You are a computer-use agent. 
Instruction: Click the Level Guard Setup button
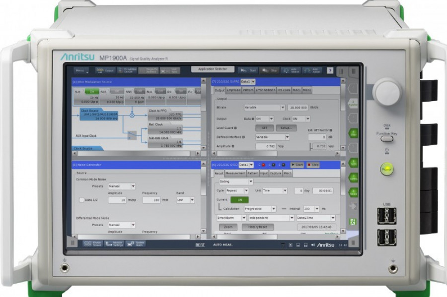click(x=286, y=128)
